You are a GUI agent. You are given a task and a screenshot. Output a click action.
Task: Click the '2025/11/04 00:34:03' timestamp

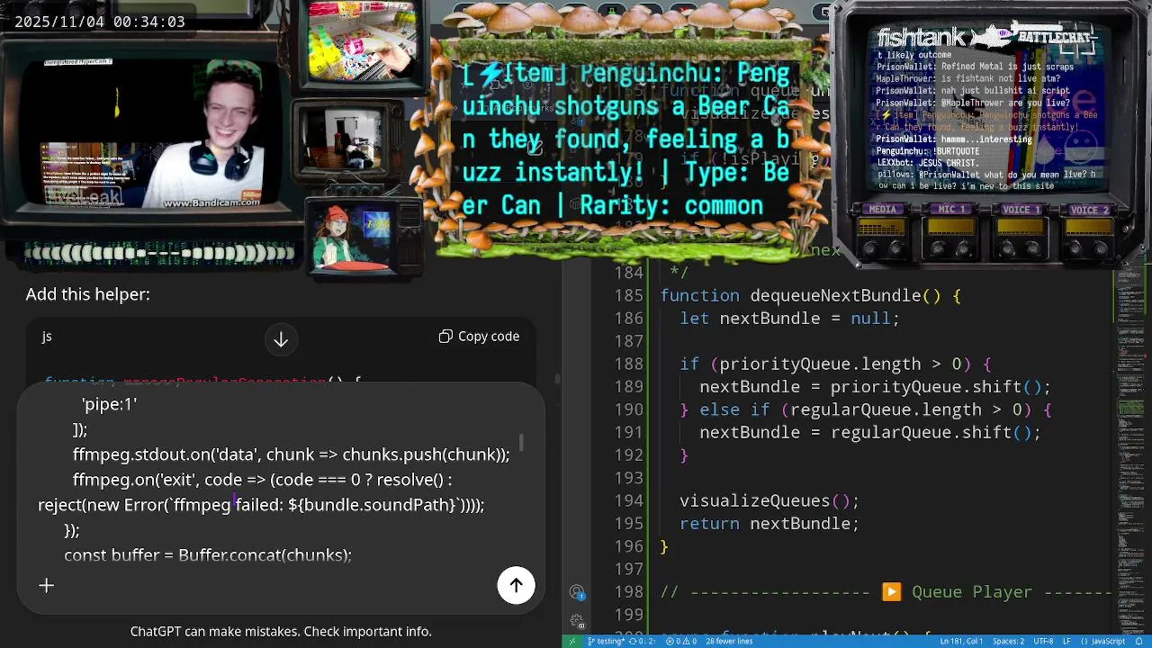99,22
